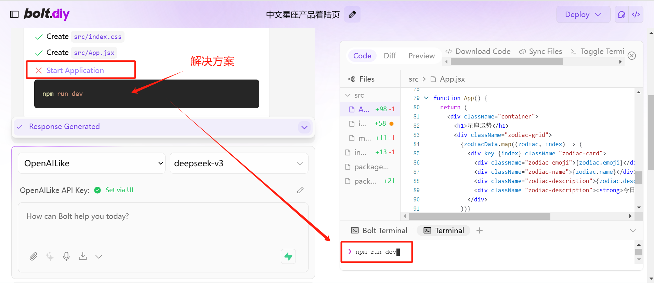Click the paperclip attach file icon

coord(33,256)
